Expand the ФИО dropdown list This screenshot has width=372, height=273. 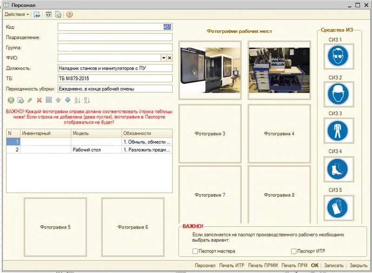tap(164, 58)
